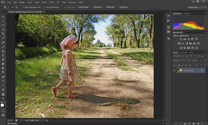Enable Zoom All Windows checkbox
The height and width of the screenshot is (125, 208).
pos(44,7)
